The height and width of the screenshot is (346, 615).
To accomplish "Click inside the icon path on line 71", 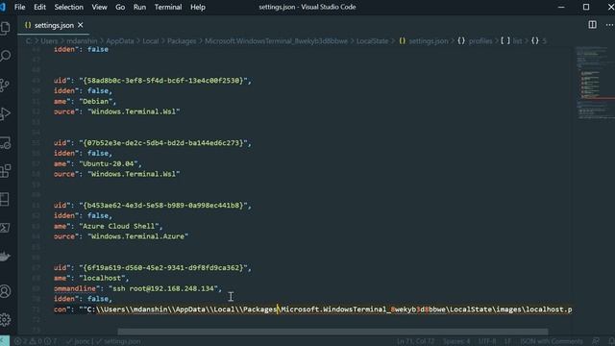I will click(x=326, y=309).
